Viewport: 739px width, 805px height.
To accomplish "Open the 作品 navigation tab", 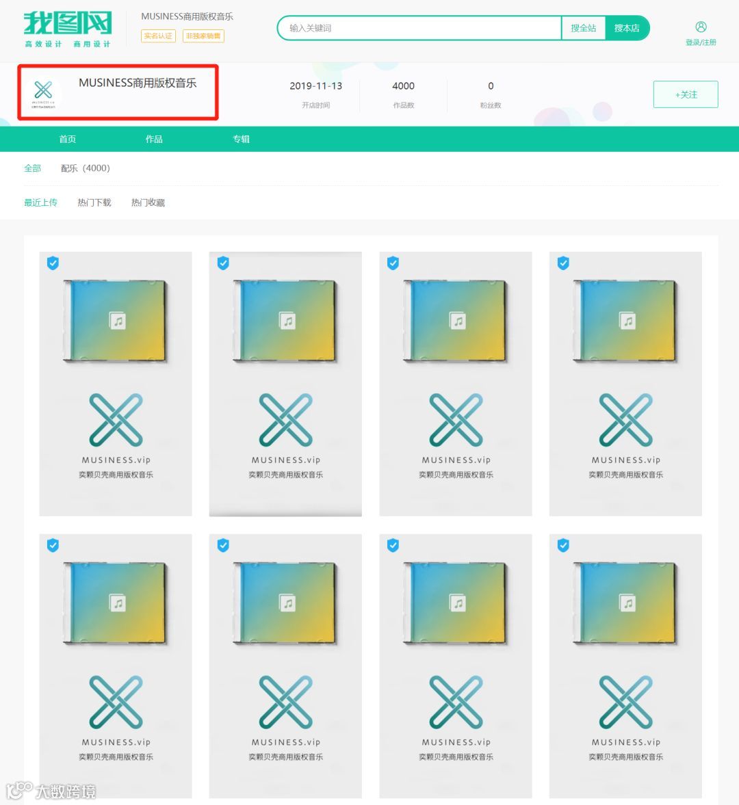I will click(x=153, y=139).
